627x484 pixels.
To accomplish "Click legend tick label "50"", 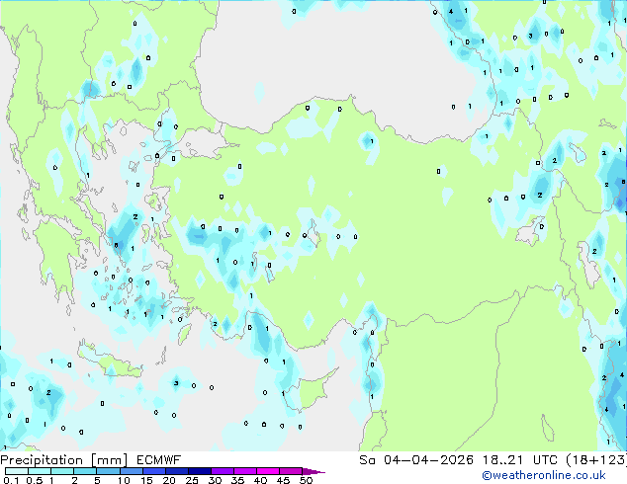I will 307,480.
